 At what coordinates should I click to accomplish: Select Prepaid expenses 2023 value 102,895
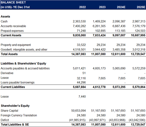click(100, 31)
